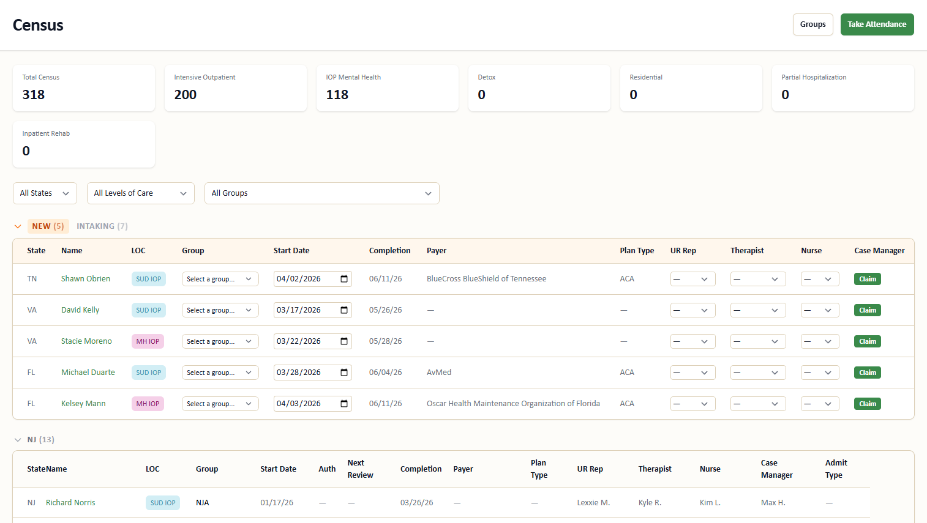Open the Groups page
The image size is (927, 523).
pos(813,24)
